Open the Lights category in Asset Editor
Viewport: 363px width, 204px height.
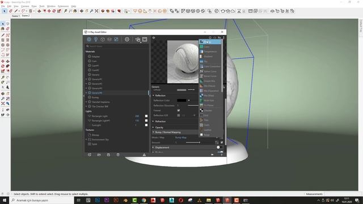[x=96, y=39]
